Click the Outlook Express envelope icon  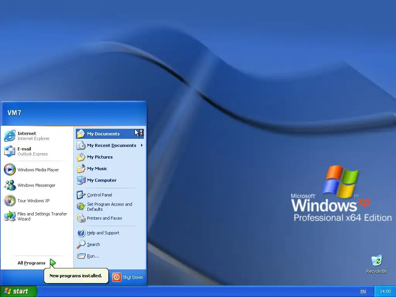(10, 151)
